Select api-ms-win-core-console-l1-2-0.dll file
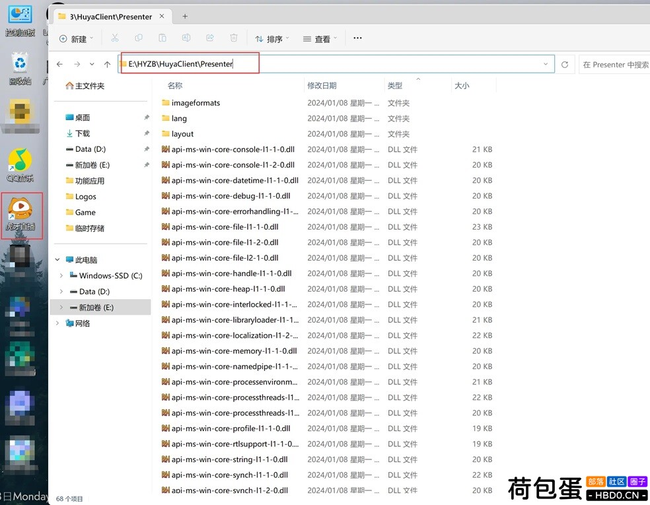This screenshot has width=650, height=505. coord(228,165)
